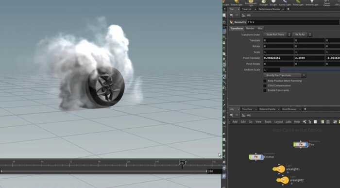340x188 pixels.
Task: Select the GI Light shelf tool
Action: tap(273, 3)
